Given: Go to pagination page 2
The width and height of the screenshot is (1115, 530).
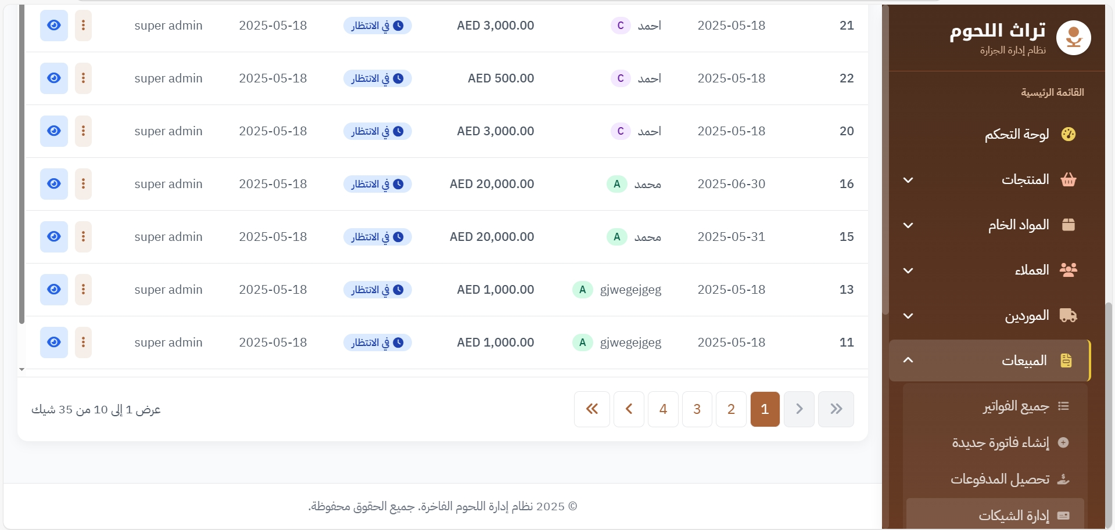Looking at the screenshot, I should [731, 409].
